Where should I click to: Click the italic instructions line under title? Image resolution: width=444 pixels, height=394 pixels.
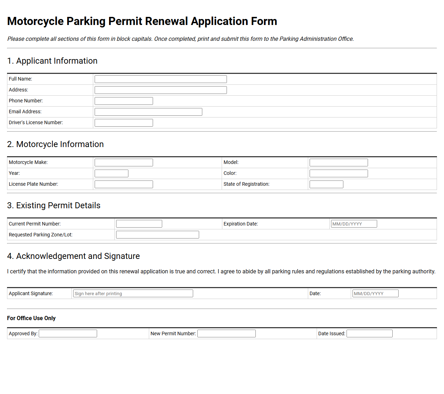pyautogui.click(x=180, y=39)
